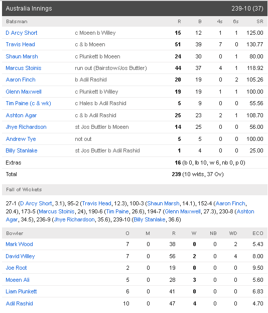View Glenn Maxwell batsman profile

tap(24, 92)
